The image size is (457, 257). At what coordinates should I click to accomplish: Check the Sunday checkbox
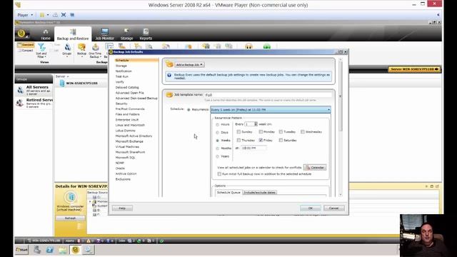(238, 132)
